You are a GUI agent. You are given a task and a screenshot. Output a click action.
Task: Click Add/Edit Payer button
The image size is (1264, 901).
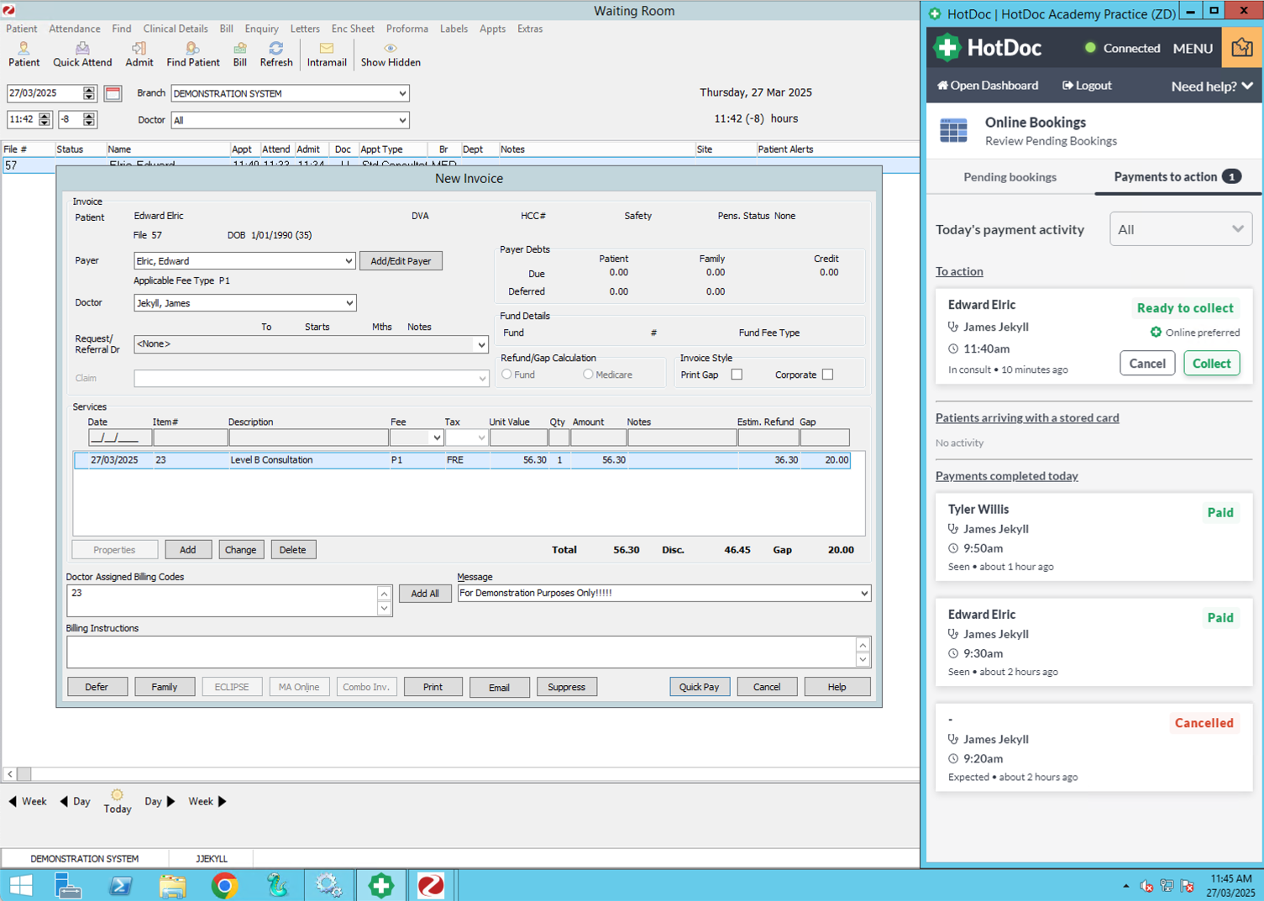pos(401,261)
